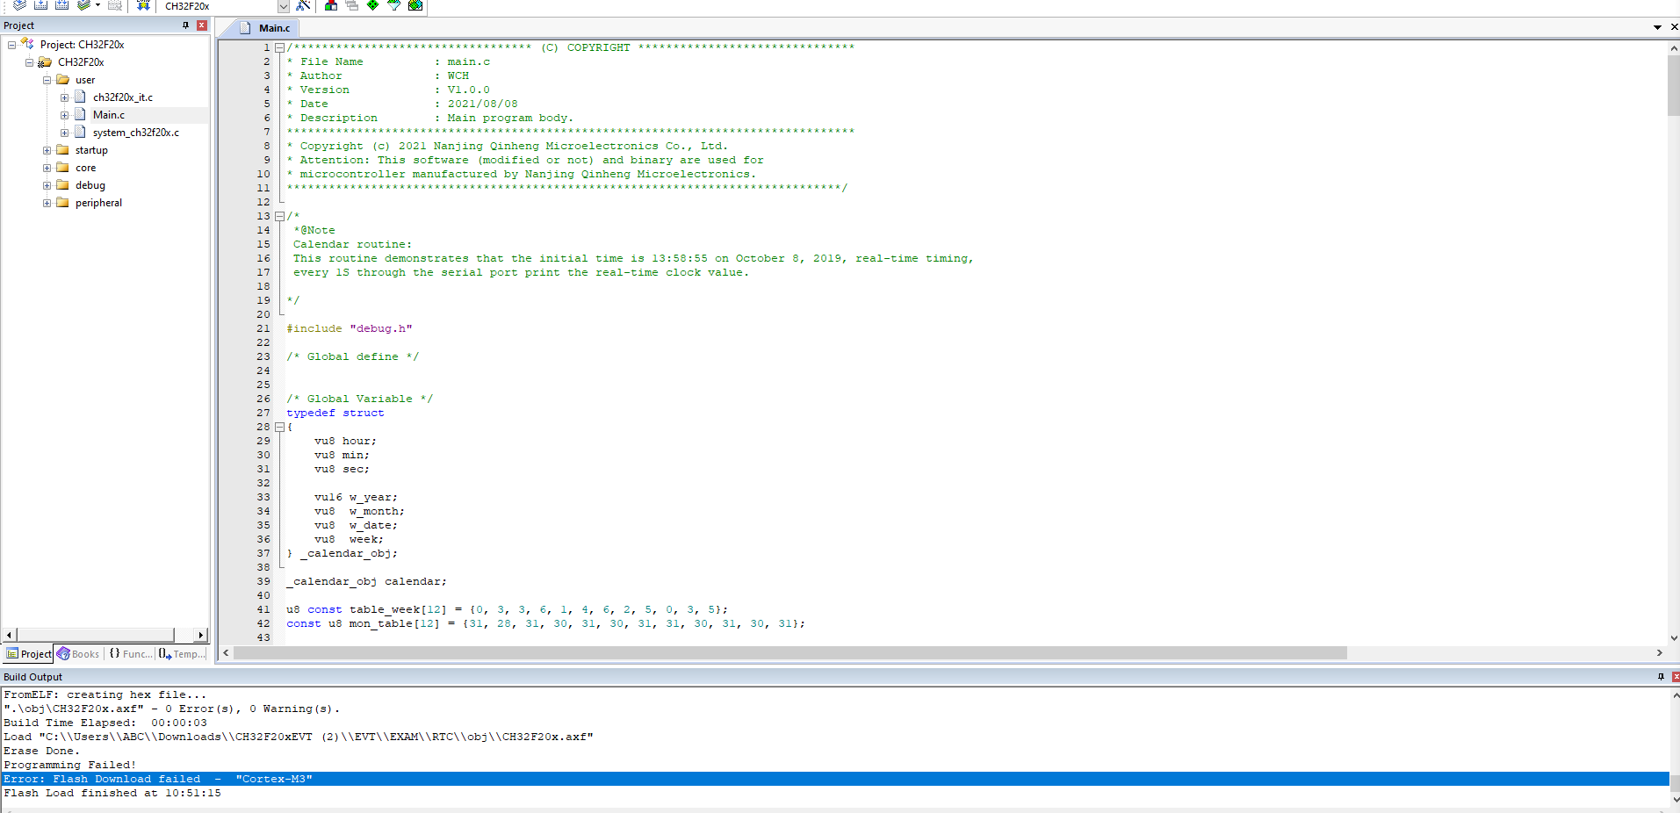Select system_ch32f20x.c in the project tree
1680x813 pixels.
pyautogui.click(x=135, y=133)
